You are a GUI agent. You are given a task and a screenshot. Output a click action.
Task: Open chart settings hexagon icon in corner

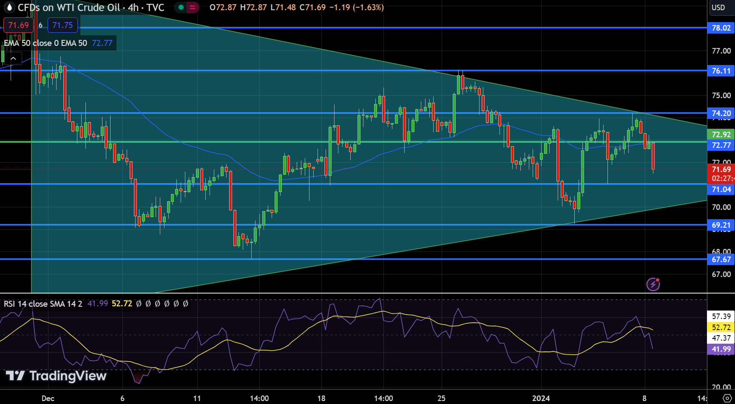click(x=726, y=398)
